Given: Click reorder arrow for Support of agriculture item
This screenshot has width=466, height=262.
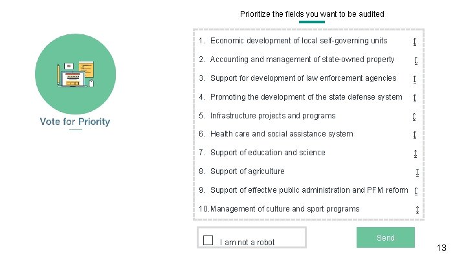Looking at the screenshot, I should pyautogui.click(x=417, y=173).
